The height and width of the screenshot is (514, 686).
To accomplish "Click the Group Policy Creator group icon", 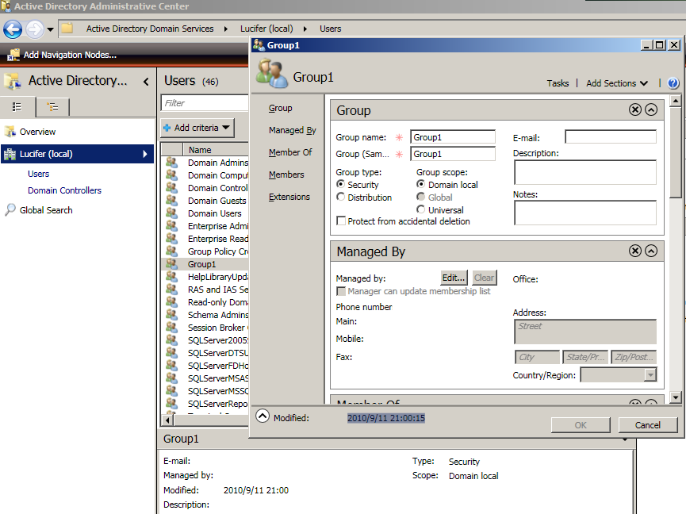I will (x=171, y=251).
